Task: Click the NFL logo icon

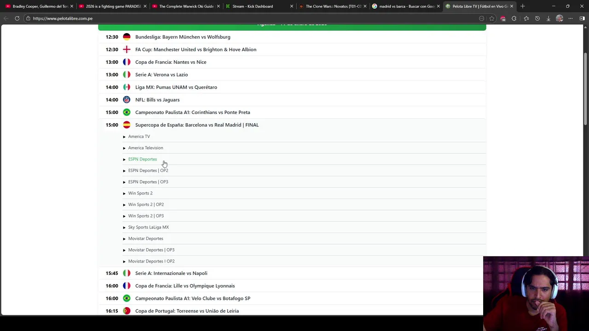Action: [127, 100]
